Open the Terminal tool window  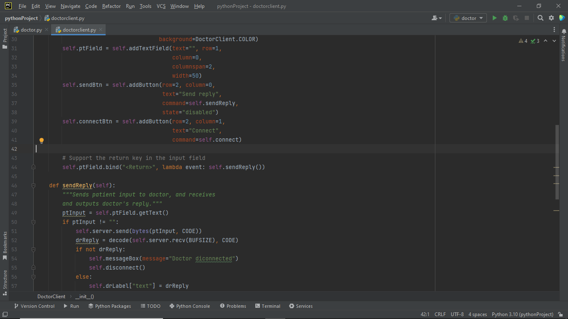tap(267, 306)
